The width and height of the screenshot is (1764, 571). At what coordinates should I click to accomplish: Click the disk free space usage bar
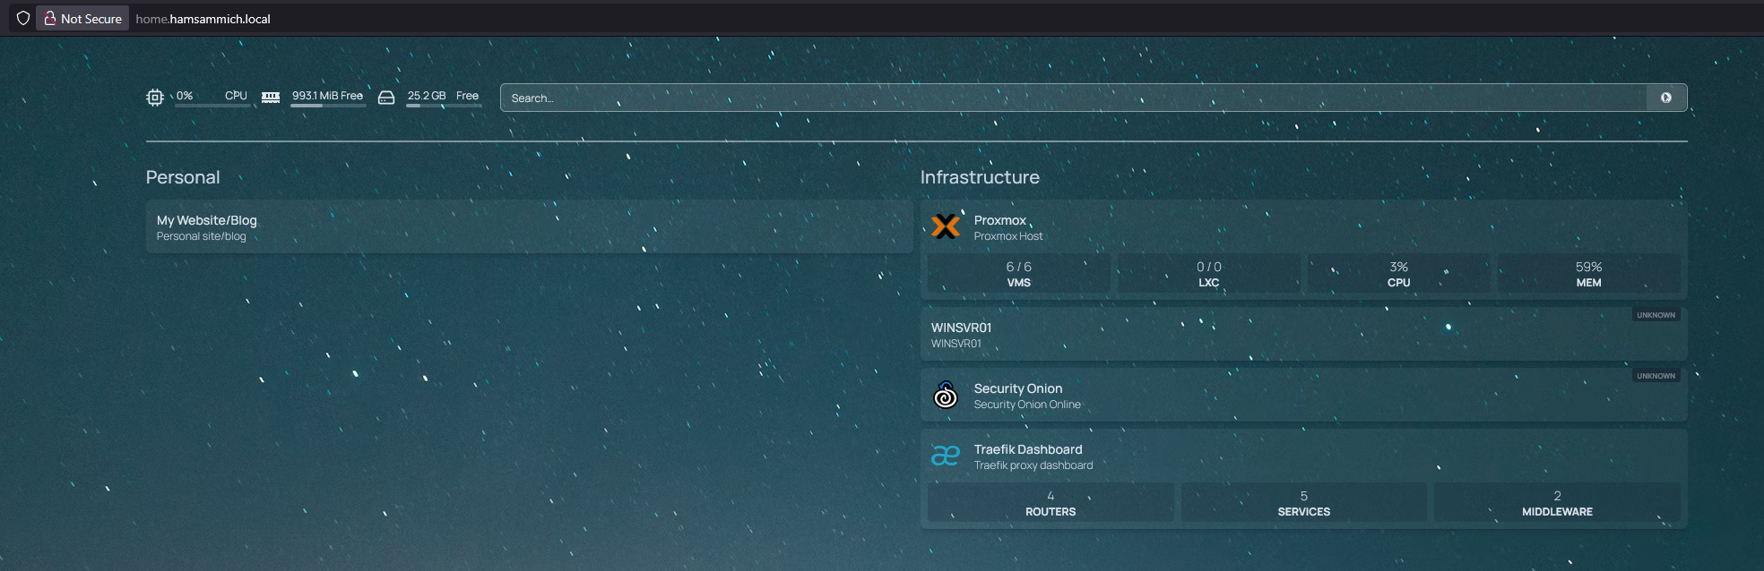444,106
